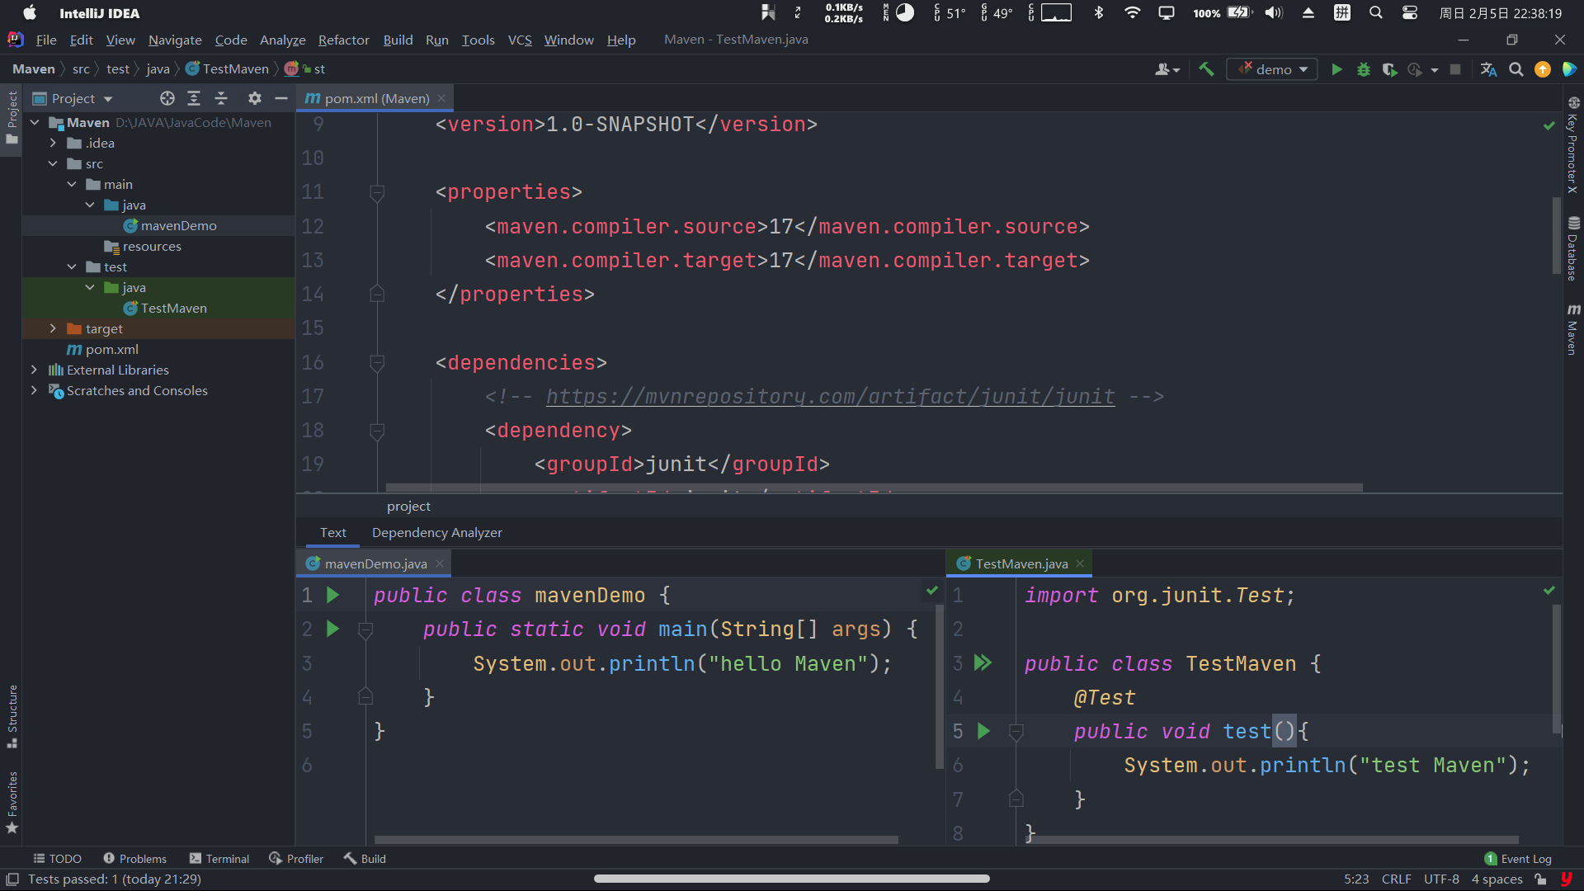Click the Debug bug icon
This screenshot has height=891, width=1584.
(1363, 69)
